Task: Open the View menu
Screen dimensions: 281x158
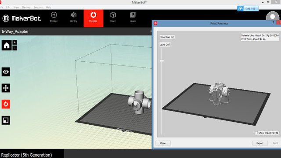Action: click(16, 7)
